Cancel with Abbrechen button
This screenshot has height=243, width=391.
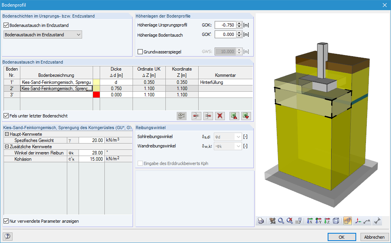point(374,237)
